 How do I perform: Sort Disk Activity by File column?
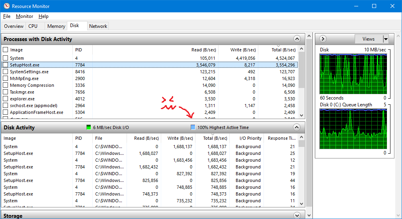click(x=99, y=138)
